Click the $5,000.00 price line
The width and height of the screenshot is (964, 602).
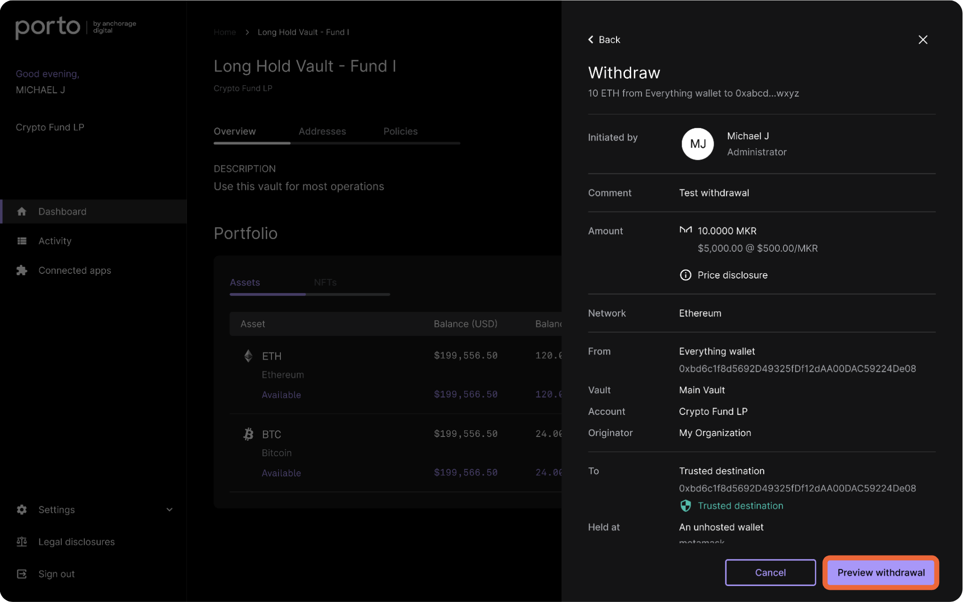757,248
